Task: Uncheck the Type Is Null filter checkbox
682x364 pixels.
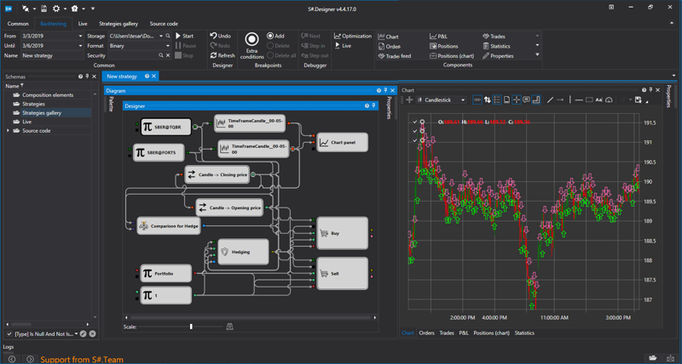Action: click(x=9, y=333)
